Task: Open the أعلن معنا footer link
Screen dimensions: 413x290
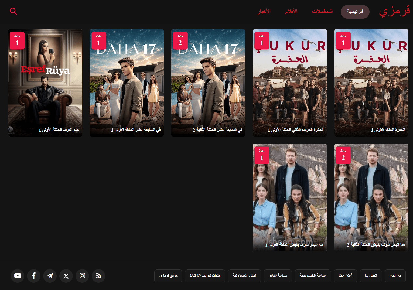Action: point(345,276)
